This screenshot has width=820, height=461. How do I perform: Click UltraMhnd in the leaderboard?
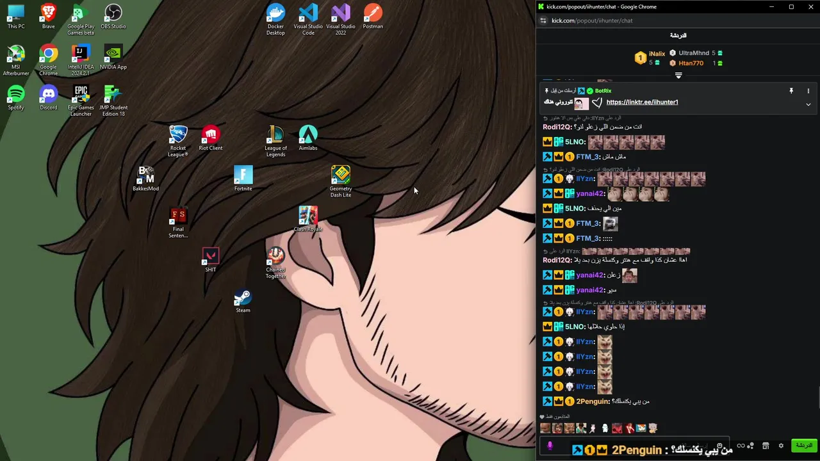pyautogui.click(x=694, y=53)
